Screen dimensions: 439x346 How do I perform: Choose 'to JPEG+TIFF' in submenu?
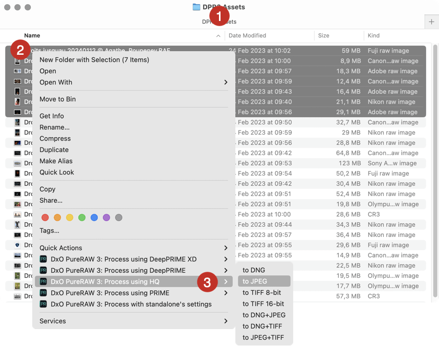pos(264,337)
